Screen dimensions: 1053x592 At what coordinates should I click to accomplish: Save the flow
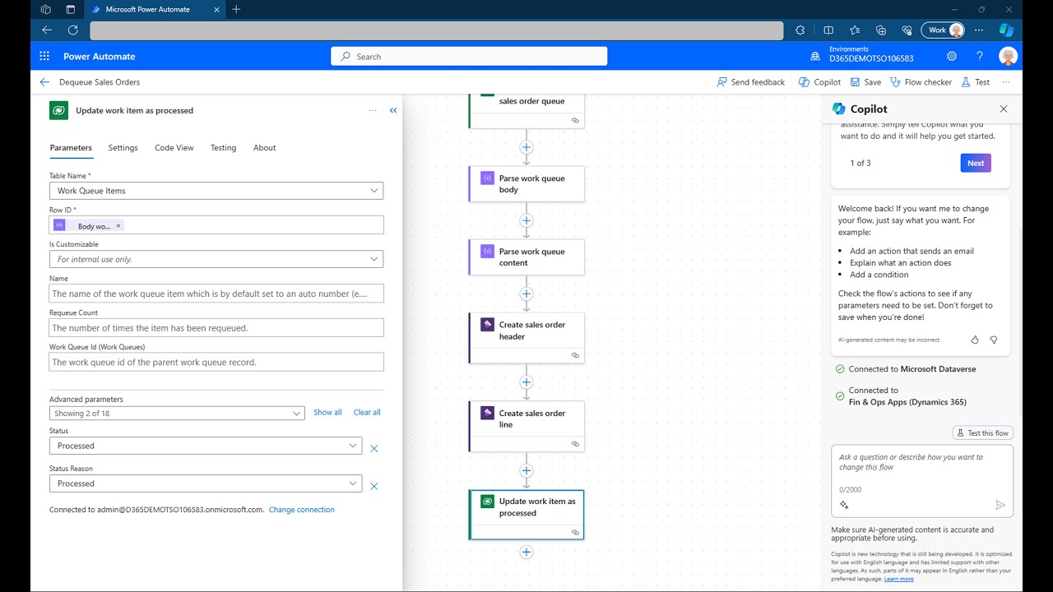click(x=865, y=82)
